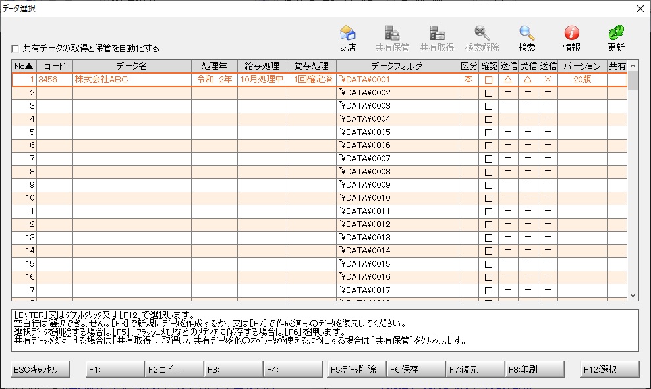The image size is (651, 389).
Task: Select the 株式会社ABC data name cell
Action: coord(132,80)
